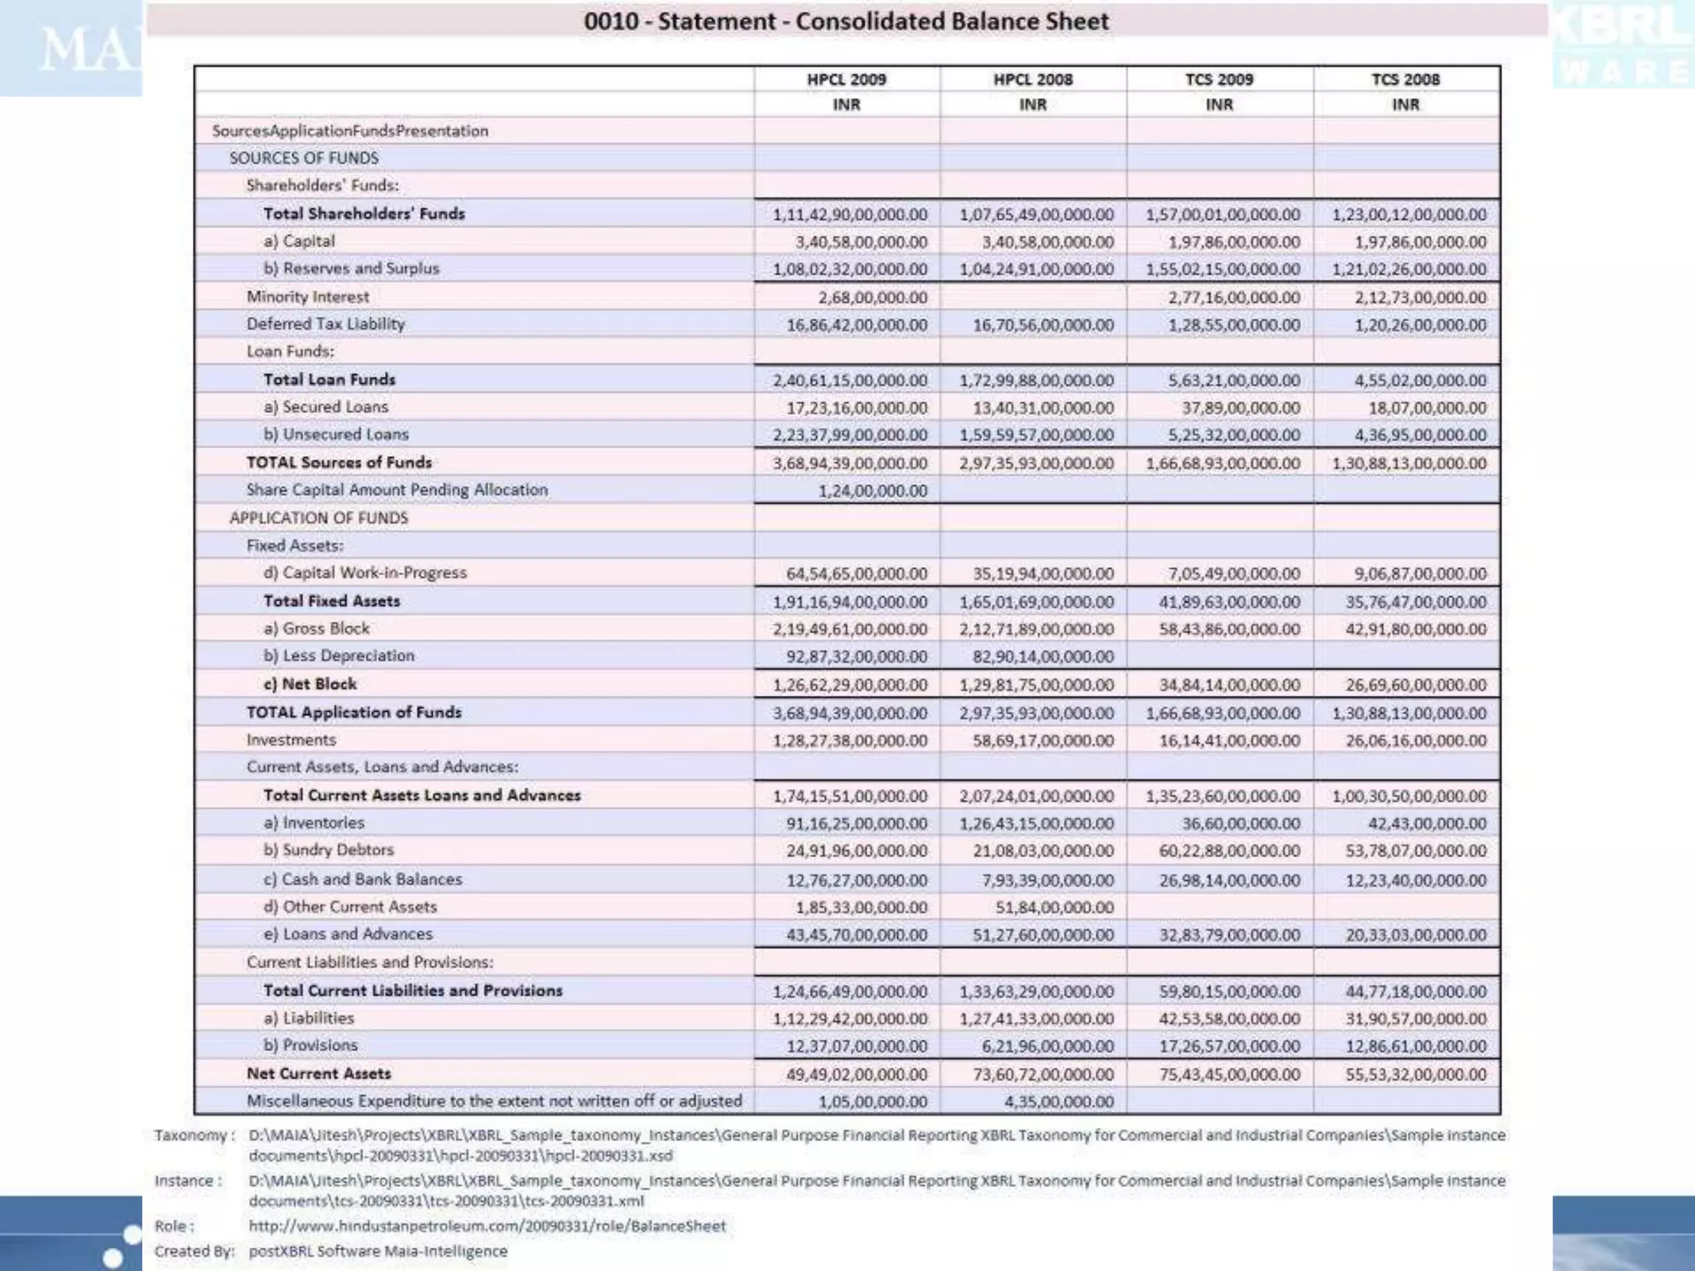Select TCS 2009 Investments value cell
The height and width of the screenshot is (1271, 1695).
[1229, 741]
